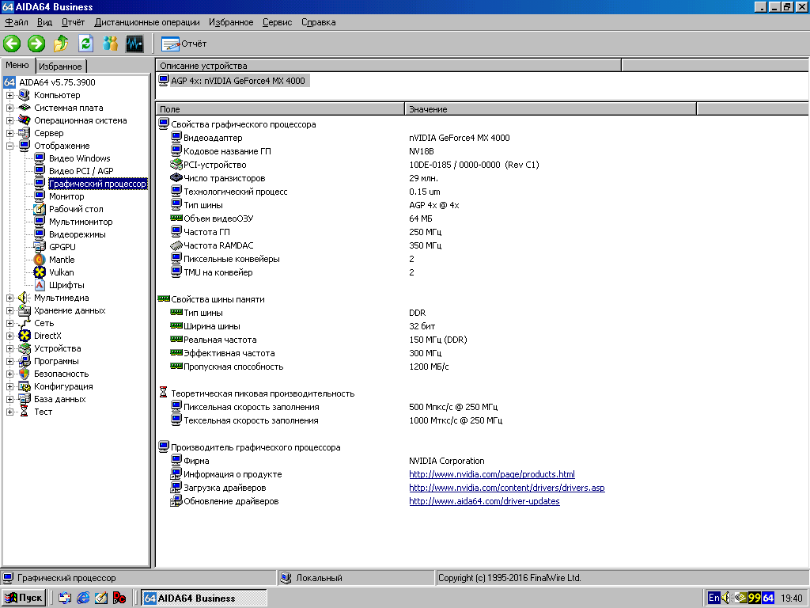Open the NVIDIA drivers download link

(506, 488)
